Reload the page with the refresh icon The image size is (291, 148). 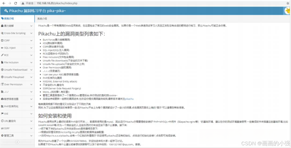pyautogui.click(x=16, y=3)
